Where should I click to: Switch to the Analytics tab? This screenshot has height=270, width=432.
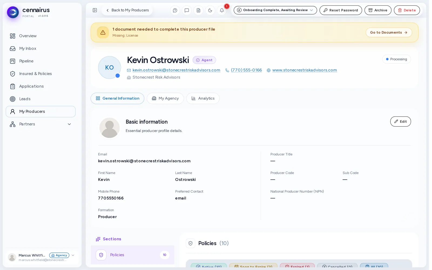[x=203, y=99]
